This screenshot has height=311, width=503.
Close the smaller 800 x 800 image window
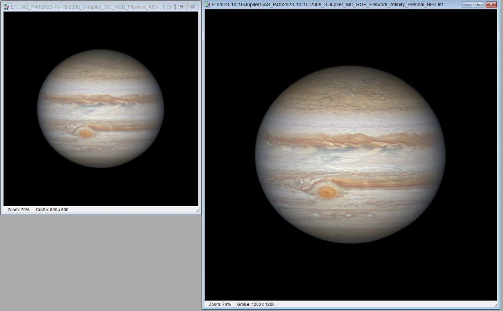(192, 7)
